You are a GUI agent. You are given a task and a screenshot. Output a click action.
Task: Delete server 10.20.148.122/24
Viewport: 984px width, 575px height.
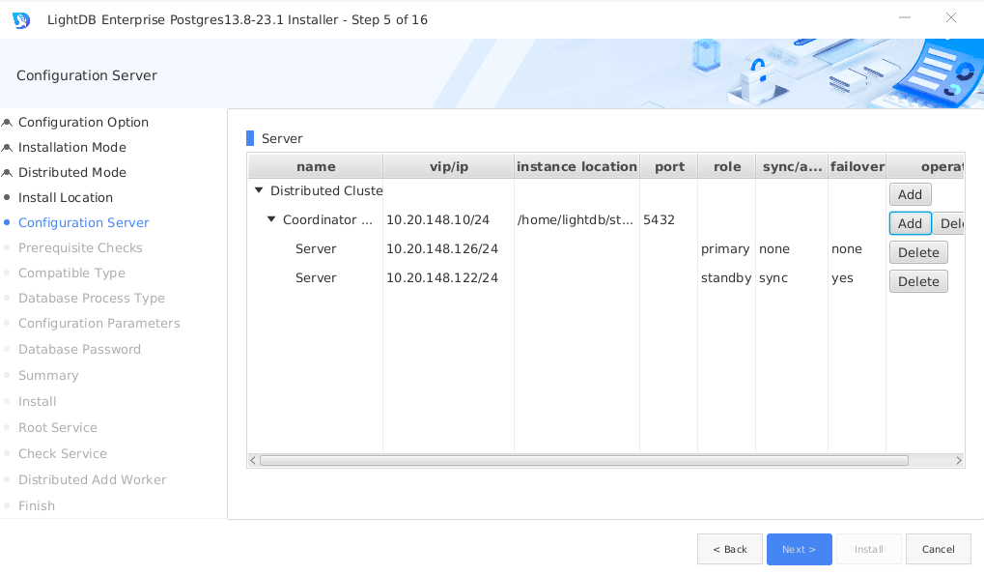(918, 281)
